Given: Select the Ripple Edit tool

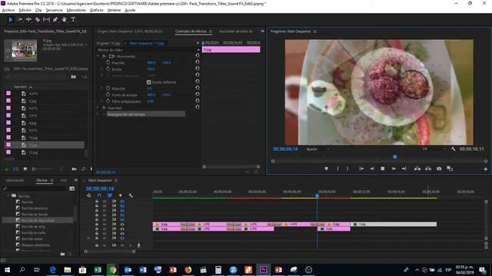Looking at the screenshot, I should (28, 20).
